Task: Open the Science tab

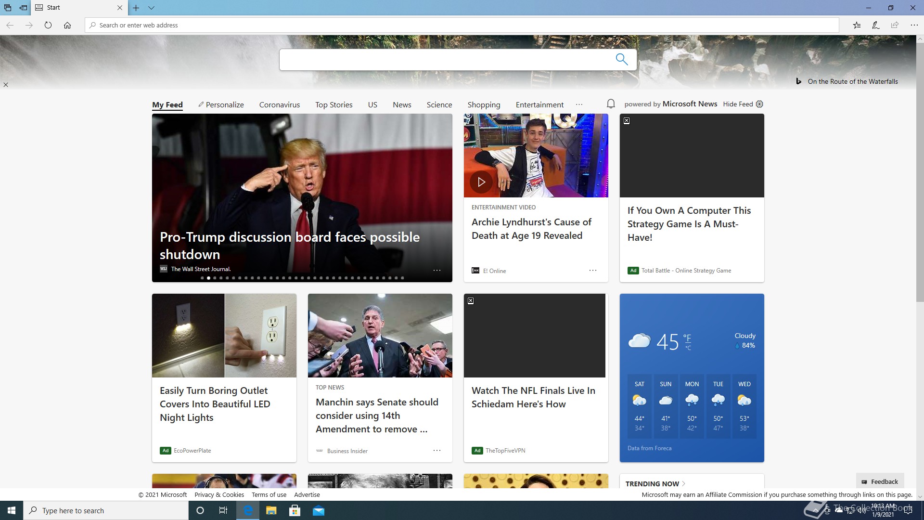Action: 439,104
